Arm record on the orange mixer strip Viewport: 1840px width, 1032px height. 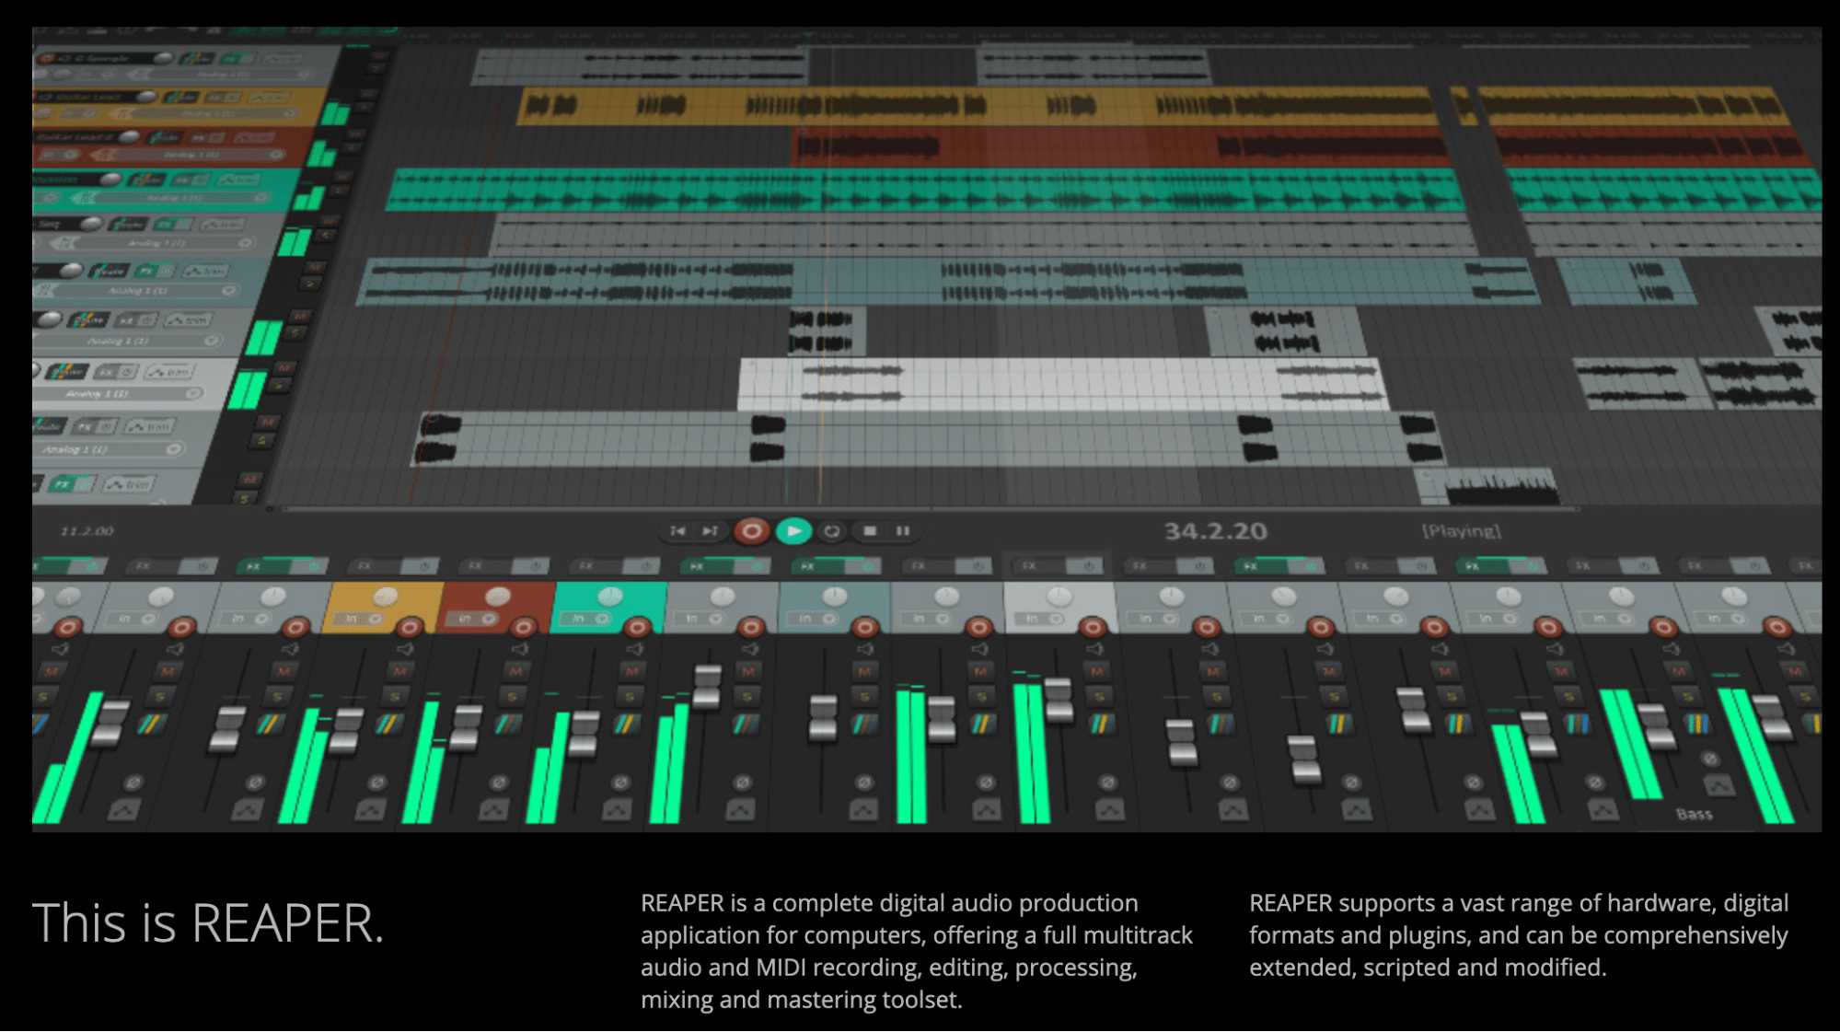tap(409, 627)
